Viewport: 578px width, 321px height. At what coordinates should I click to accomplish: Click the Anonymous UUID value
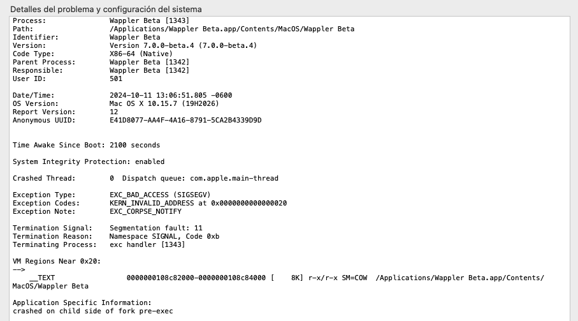click(185, 121)
